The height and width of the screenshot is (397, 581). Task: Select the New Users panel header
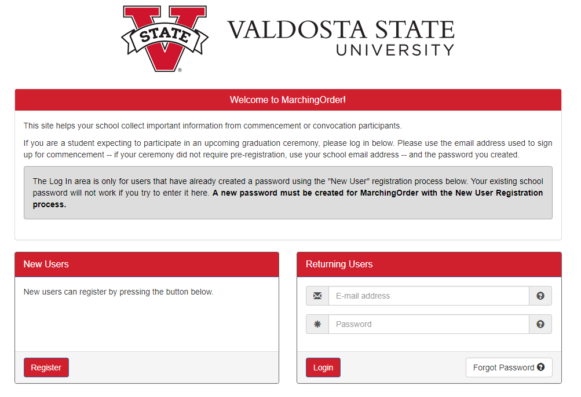point(46,263)
